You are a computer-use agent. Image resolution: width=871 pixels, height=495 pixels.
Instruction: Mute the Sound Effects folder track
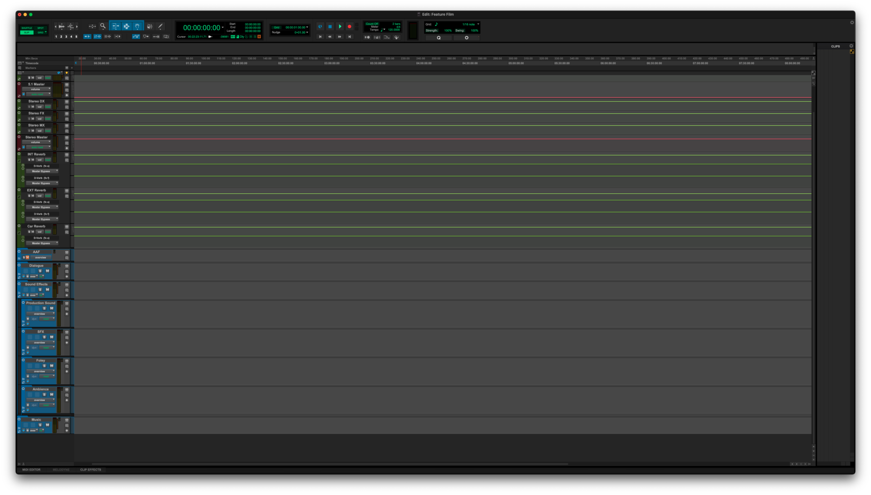(48, 289)
